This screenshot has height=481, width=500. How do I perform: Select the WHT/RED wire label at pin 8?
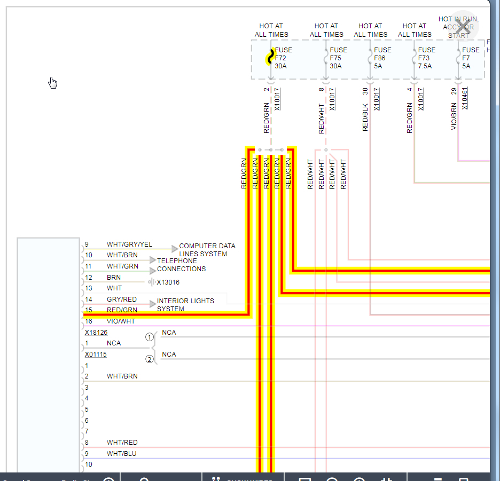(122, 443)
